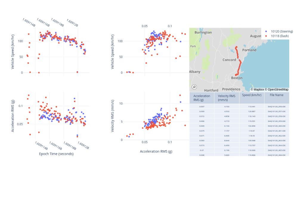305x221 pixels.
Task: Click the DAQ10120_056.IDE table cell
Action: [276, 106]
